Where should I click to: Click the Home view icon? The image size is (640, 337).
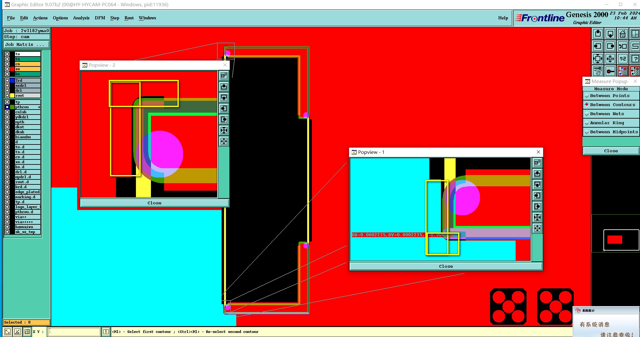(622, 34)
